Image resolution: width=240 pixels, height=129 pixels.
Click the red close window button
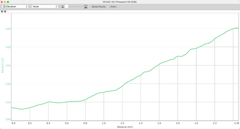tap(2, 2)
